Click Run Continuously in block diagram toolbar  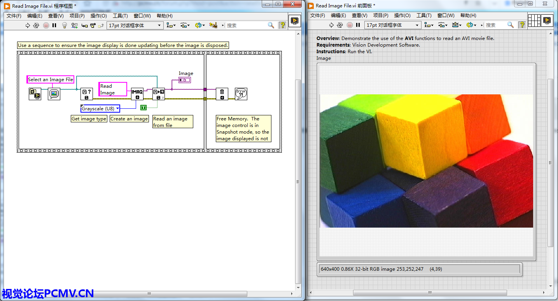tap(36, 25)
